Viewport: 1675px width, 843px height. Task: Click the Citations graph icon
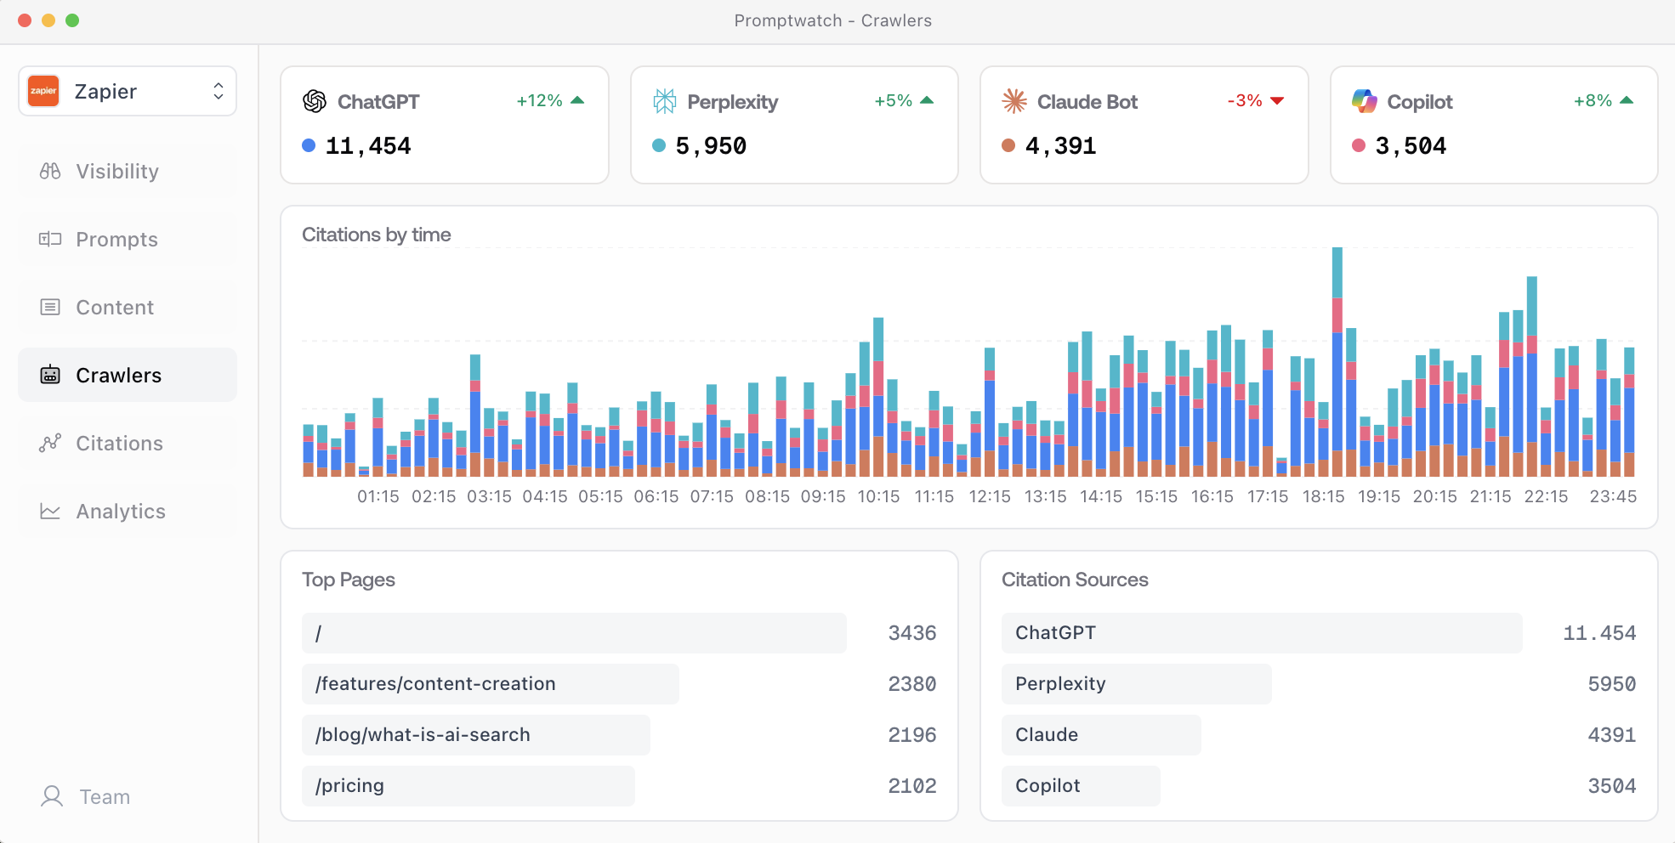[50, 444]
